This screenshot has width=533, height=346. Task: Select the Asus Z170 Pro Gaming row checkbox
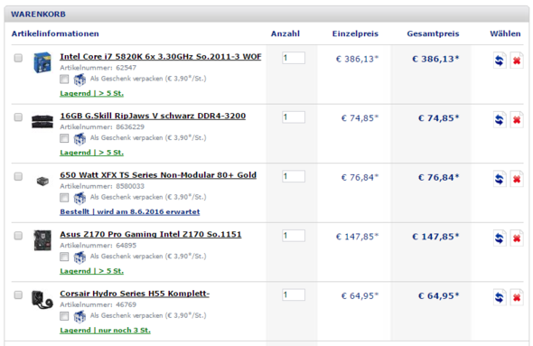point(18,235)
